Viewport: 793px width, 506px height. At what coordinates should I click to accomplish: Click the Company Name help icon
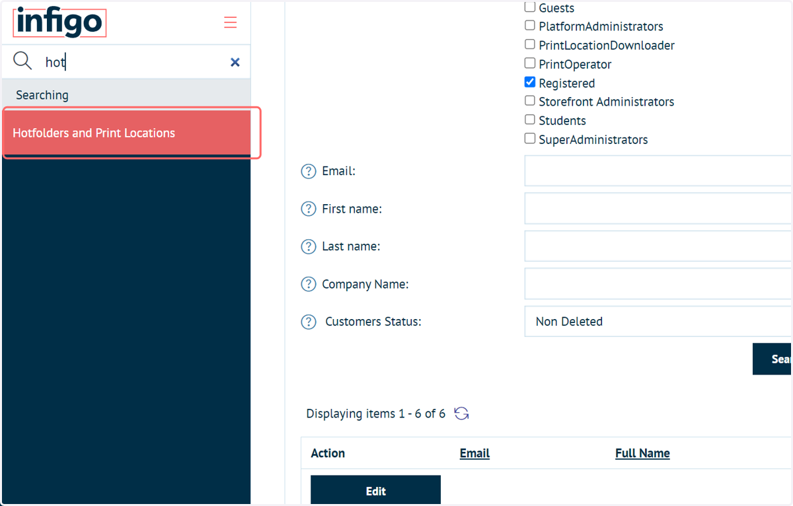click(x=309, y=284)
